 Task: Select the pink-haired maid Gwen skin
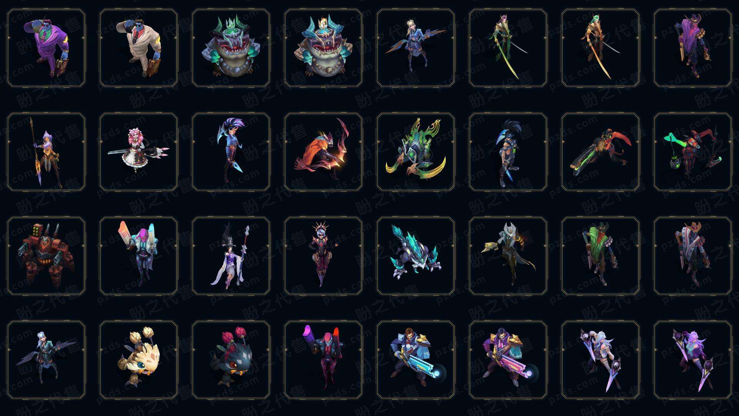139,152
